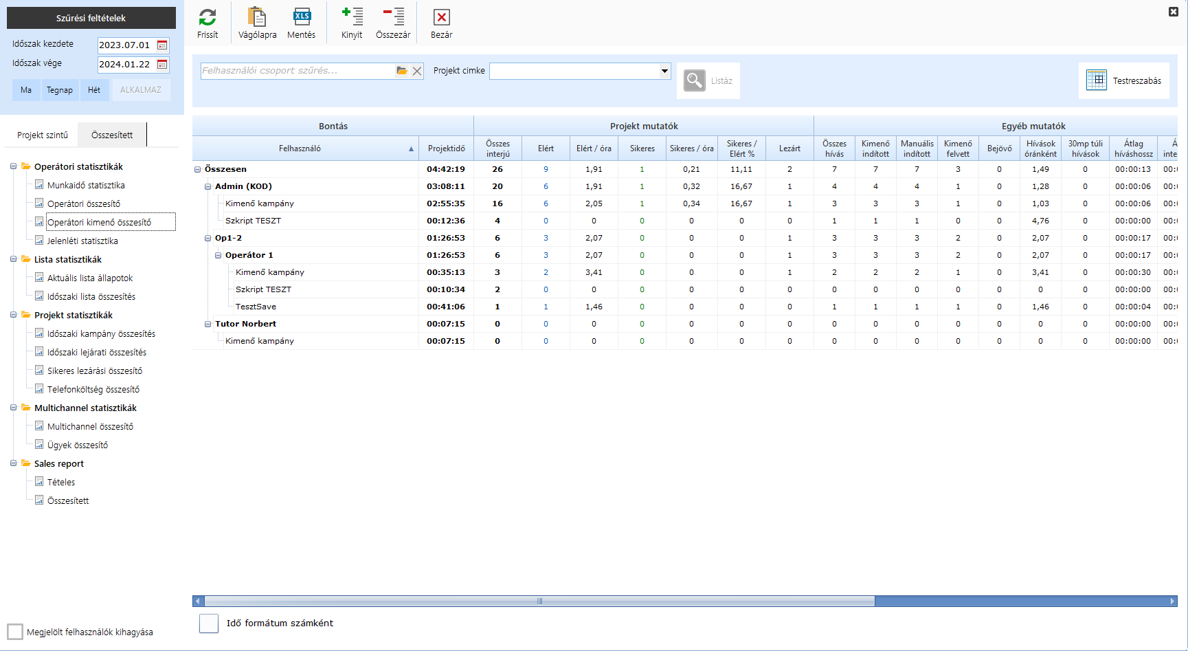Close report with the Bezár icon
This screenshot has width=1188, height=651.
[441, 18]
